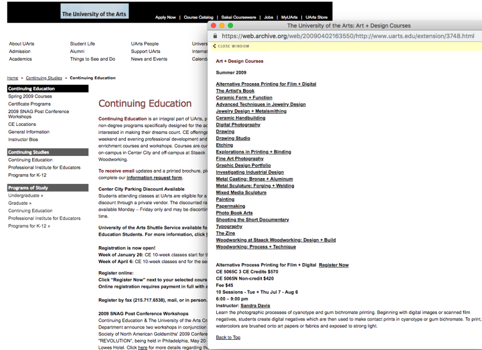Click the 'here' link about SNAG workshops
The height and width of the screenshot is (350, 482).
[x=142, y=347]
